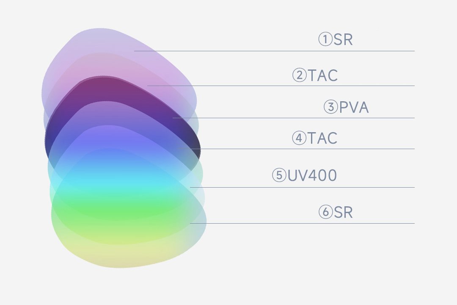Select the PVA label text

(x=354, y=108)
